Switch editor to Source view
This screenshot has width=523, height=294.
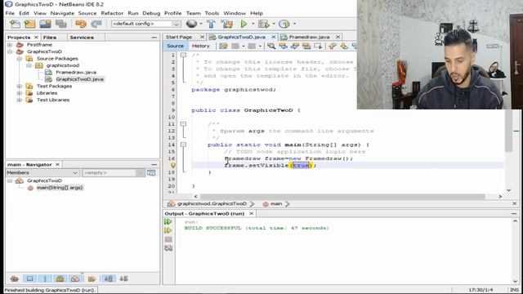(175, 46)
